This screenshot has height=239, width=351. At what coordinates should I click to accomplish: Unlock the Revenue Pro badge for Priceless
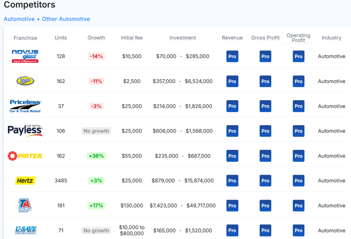point(232,106)
